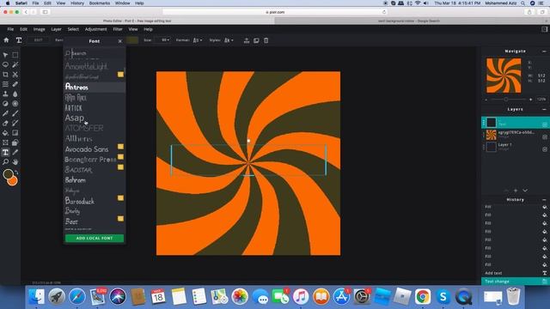Viewport: 550px width, 309px height.
Task: Open the App Store from the Dock
Action: [341, 297]
